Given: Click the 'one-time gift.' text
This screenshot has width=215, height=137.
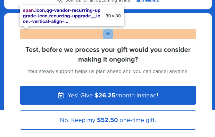Looking at the screenshot, I should 138,120.
